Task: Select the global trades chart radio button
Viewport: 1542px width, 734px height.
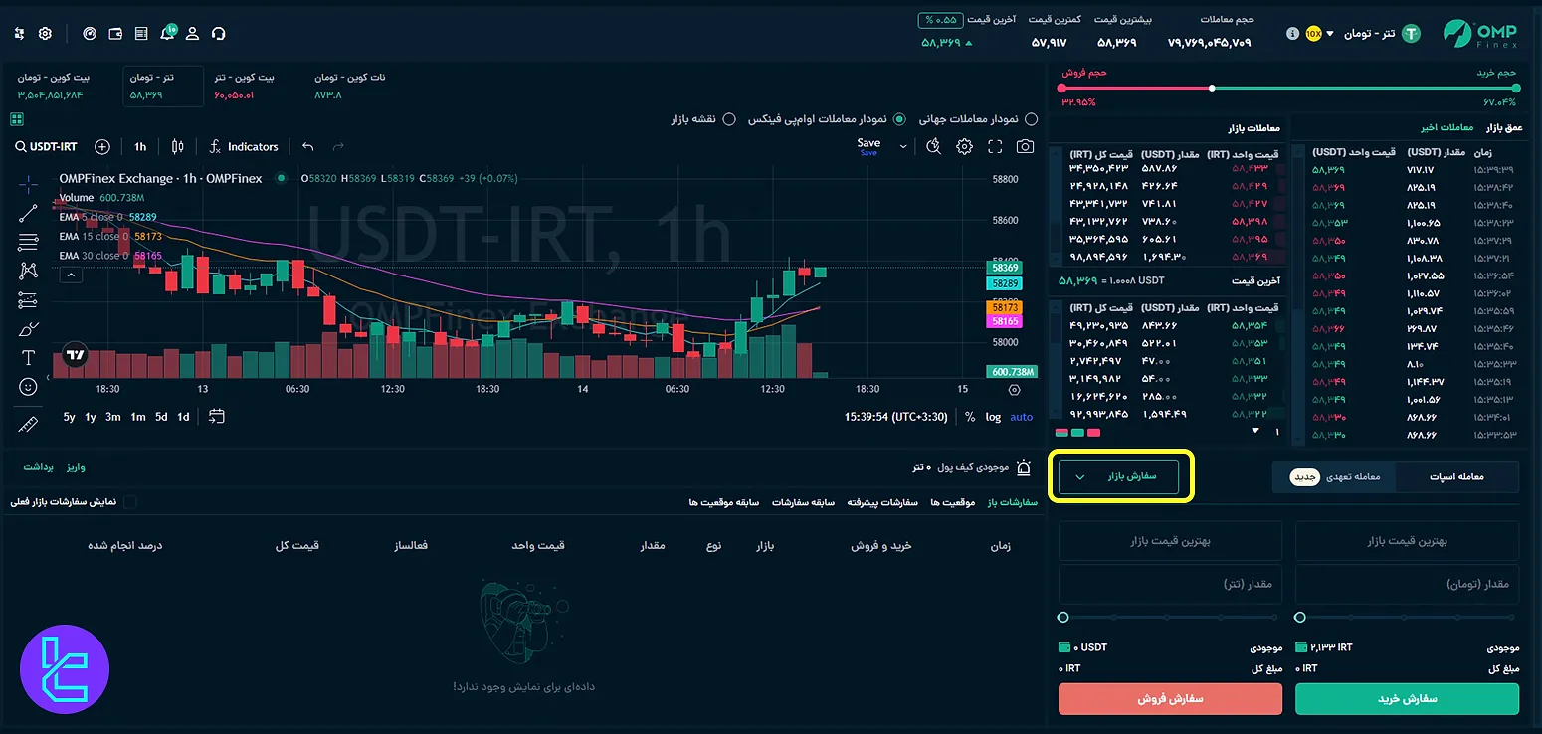Action: pyautogui.click(x=1032, y=118)
